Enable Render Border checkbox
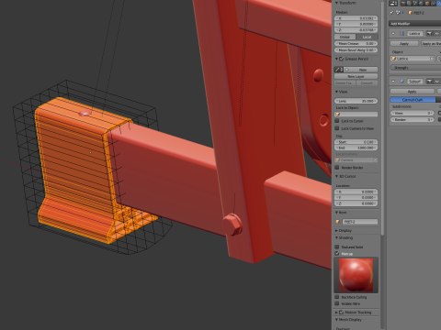 (337, 168)
